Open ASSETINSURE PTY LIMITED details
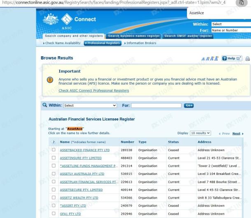Image resolution: width=251 pixels, height=218 pixels. pyautogui.click(x=81, y=158)
